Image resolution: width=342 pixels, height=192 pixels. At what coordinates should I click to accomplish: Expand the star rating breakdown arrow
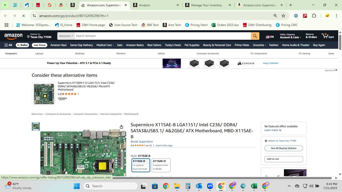pos(147,145)
